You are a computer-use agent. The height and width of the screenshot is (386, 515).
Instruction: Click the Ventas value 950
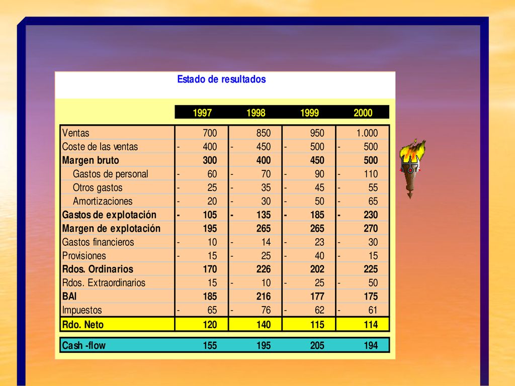317,133
